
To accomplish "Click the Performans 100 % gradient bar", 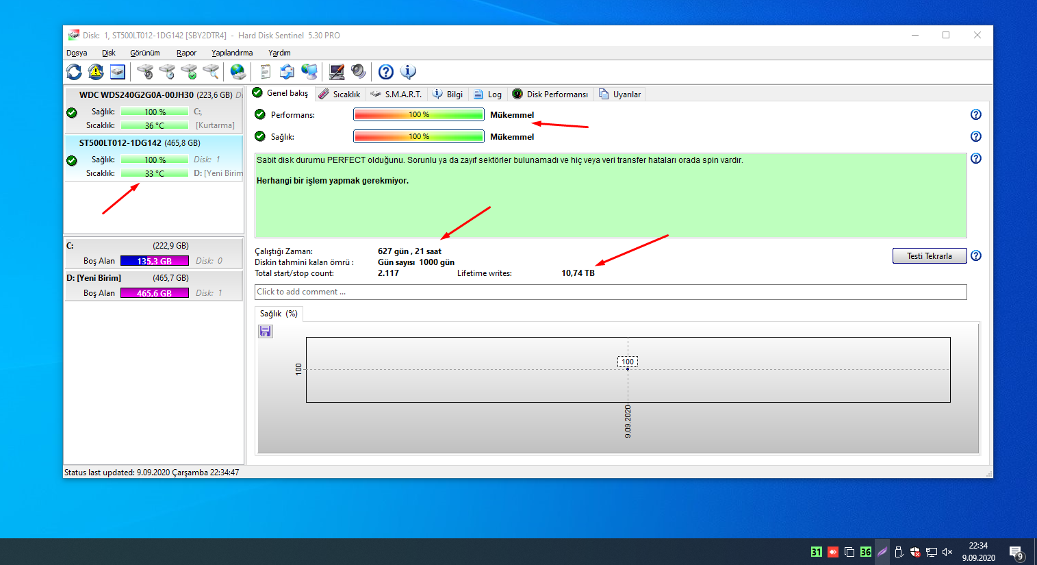I will tap(419, 114).
